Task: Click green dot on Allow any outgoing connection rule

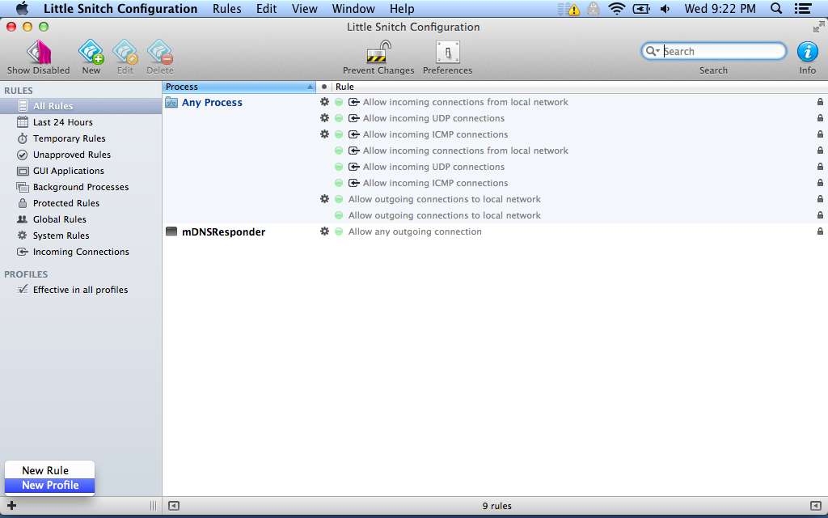Action: (x=339, y=231)
